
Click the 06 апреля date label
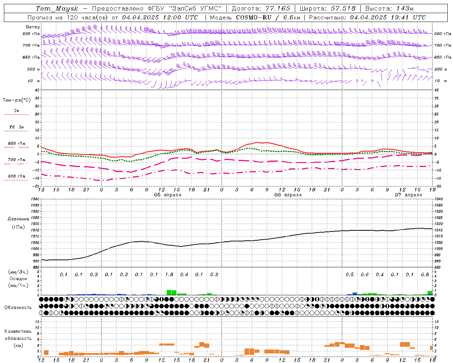288,195
